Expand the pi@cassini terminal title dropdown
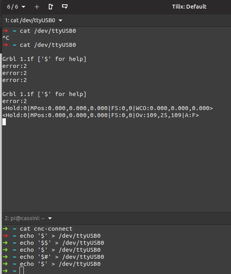Image resolution: width=231 pixels, height=274 pixels. tap(50, 218)
